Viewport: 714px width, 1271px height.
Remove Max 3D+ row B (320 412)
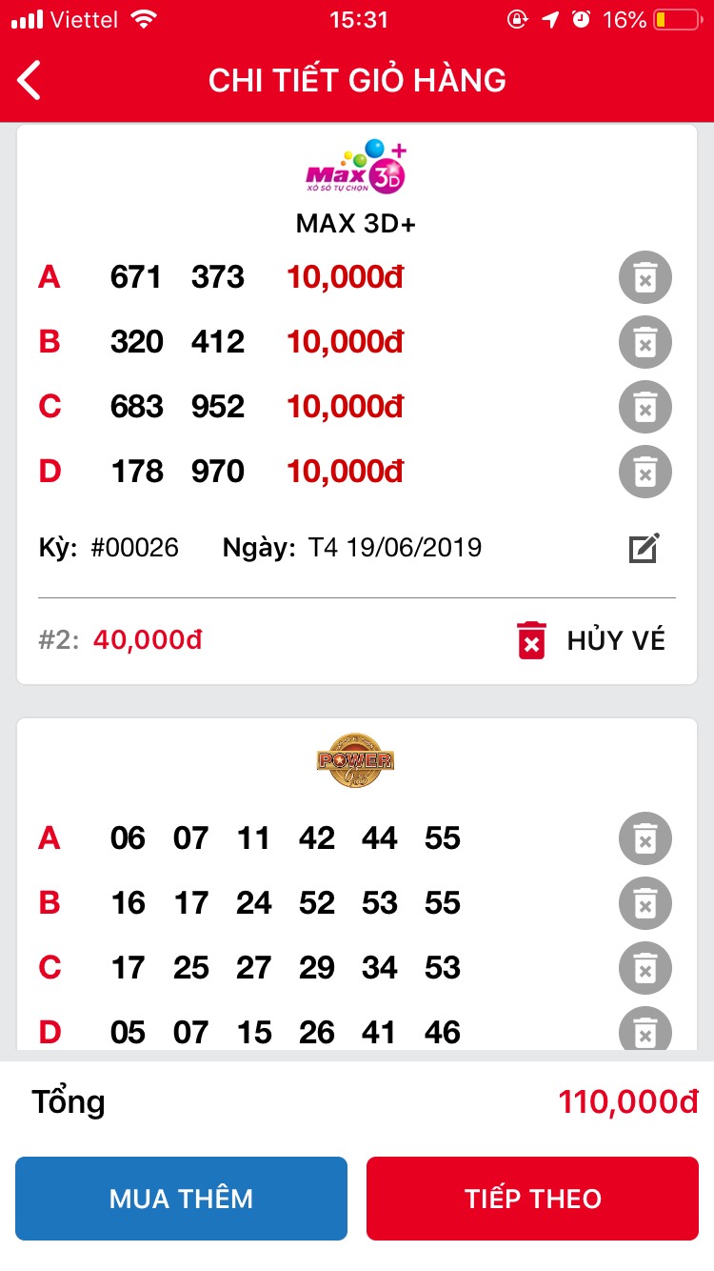(645, 343)
